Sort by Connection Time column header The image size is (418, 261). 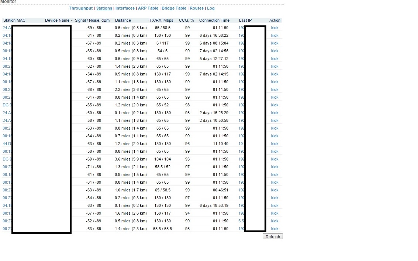214,21
